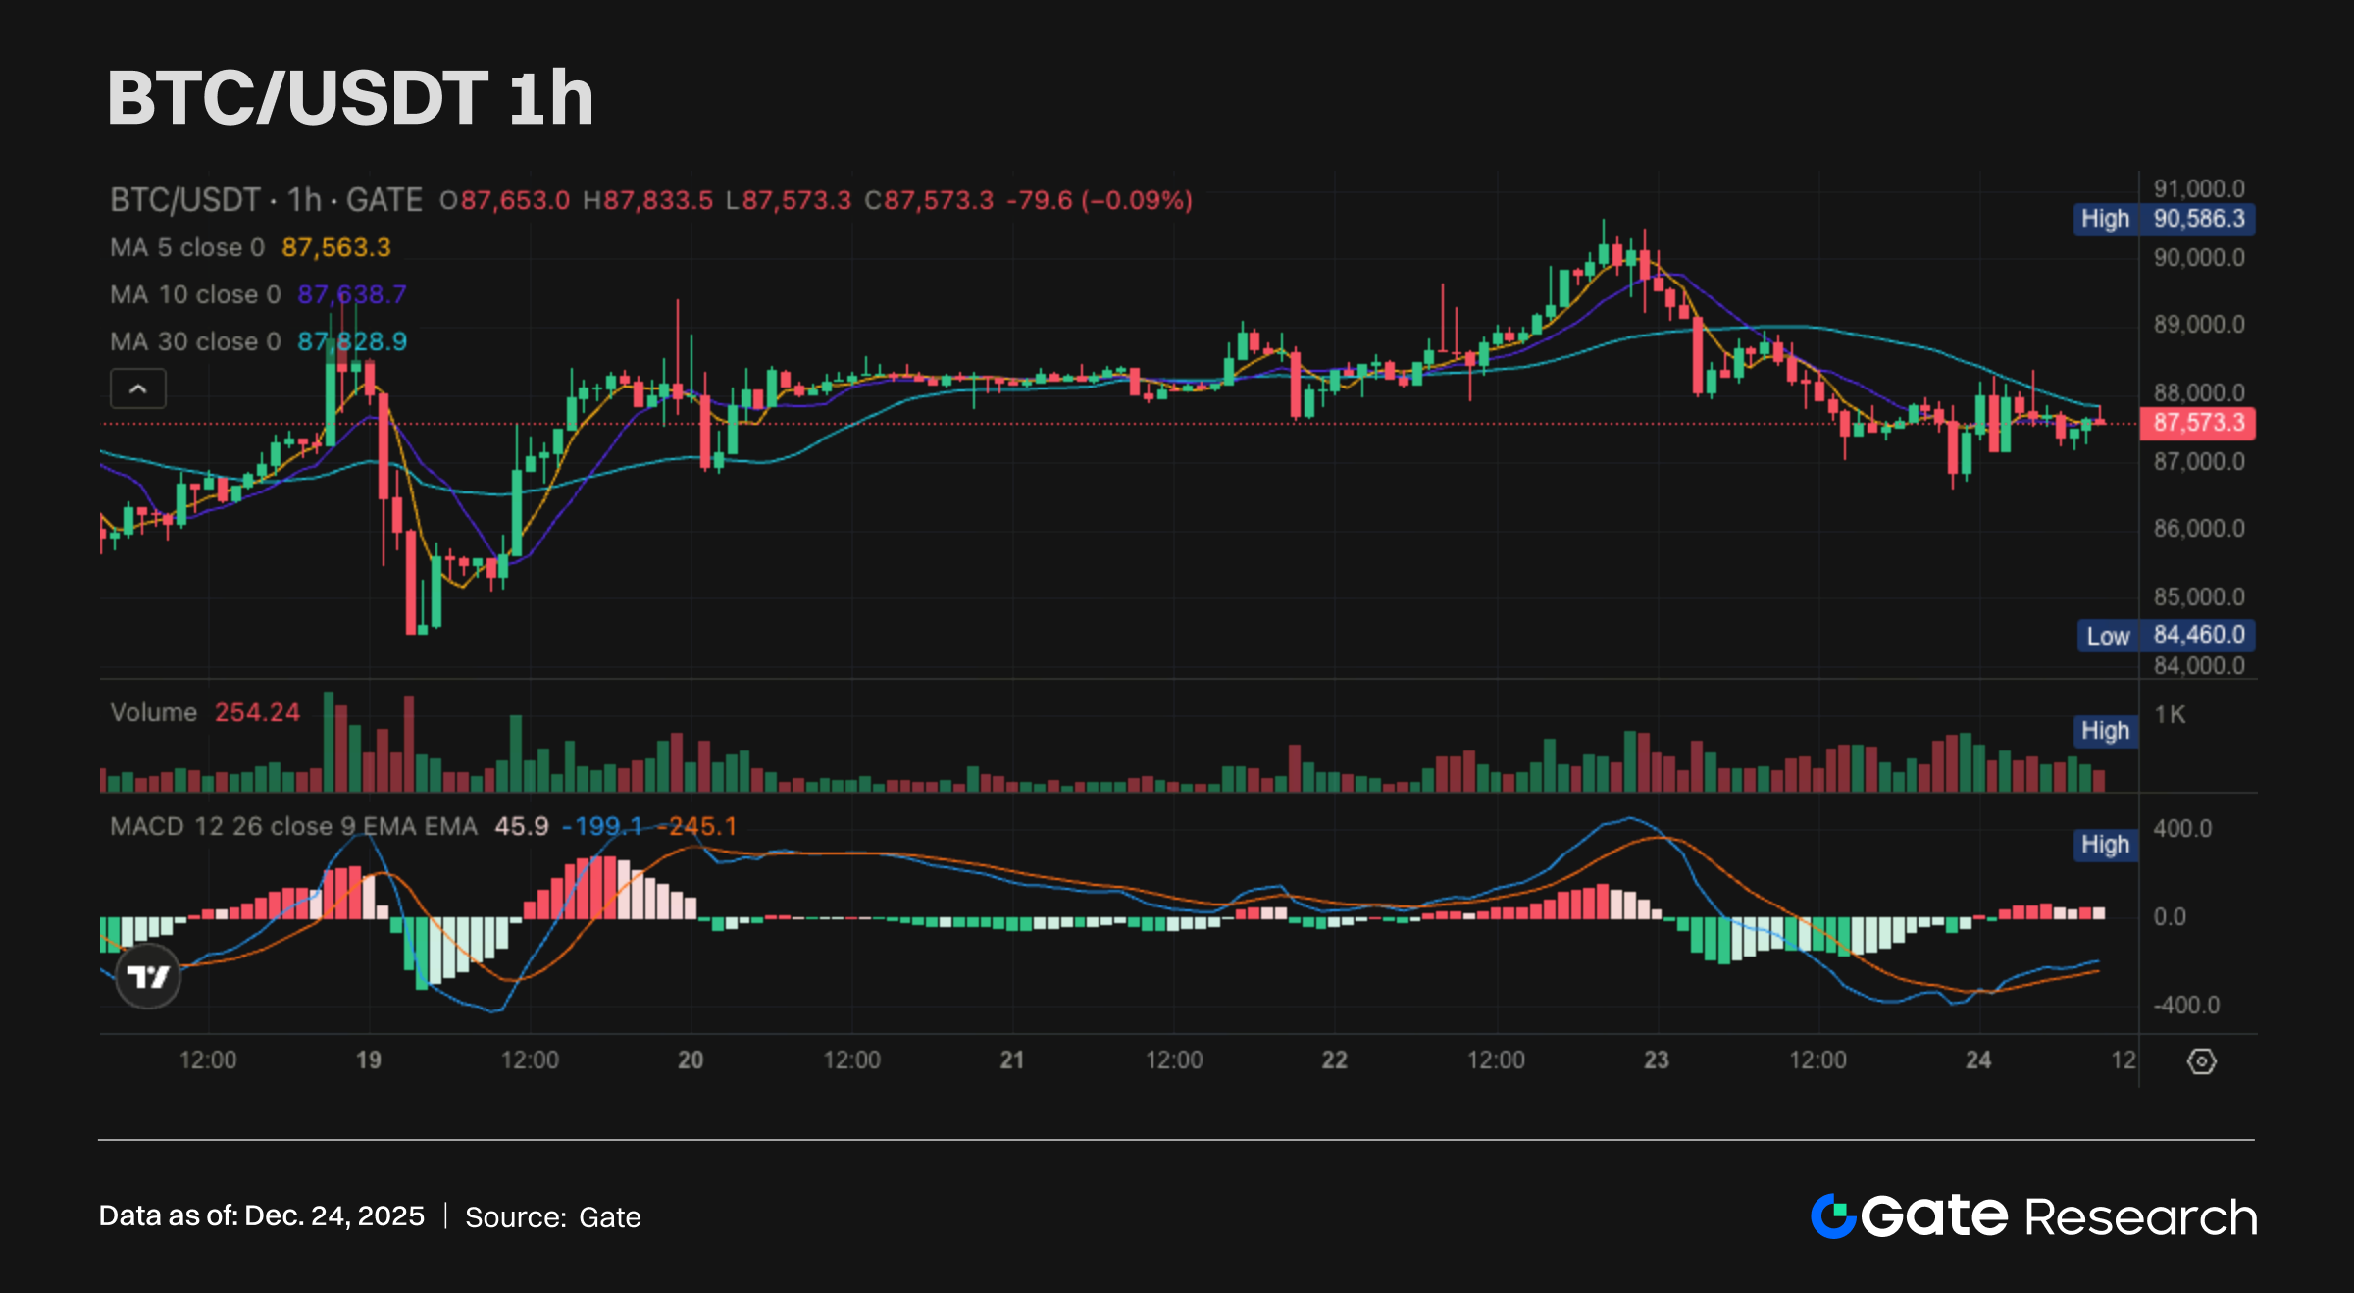The image size is (2354, 1293).
Task: Click the TradingView logo icon
Action: click(148, 976)
